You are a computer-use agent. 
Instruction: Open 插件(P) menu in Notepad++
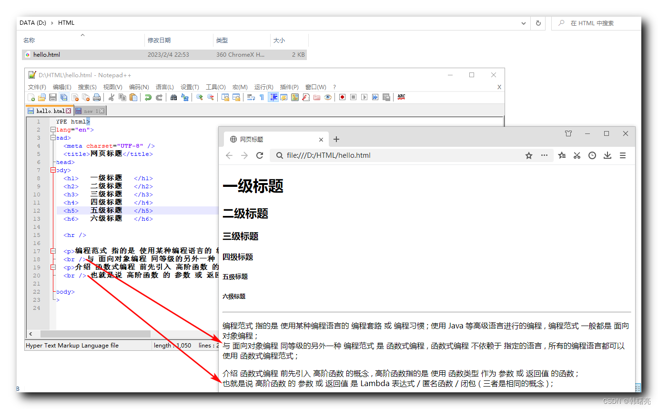click(289, 87)
